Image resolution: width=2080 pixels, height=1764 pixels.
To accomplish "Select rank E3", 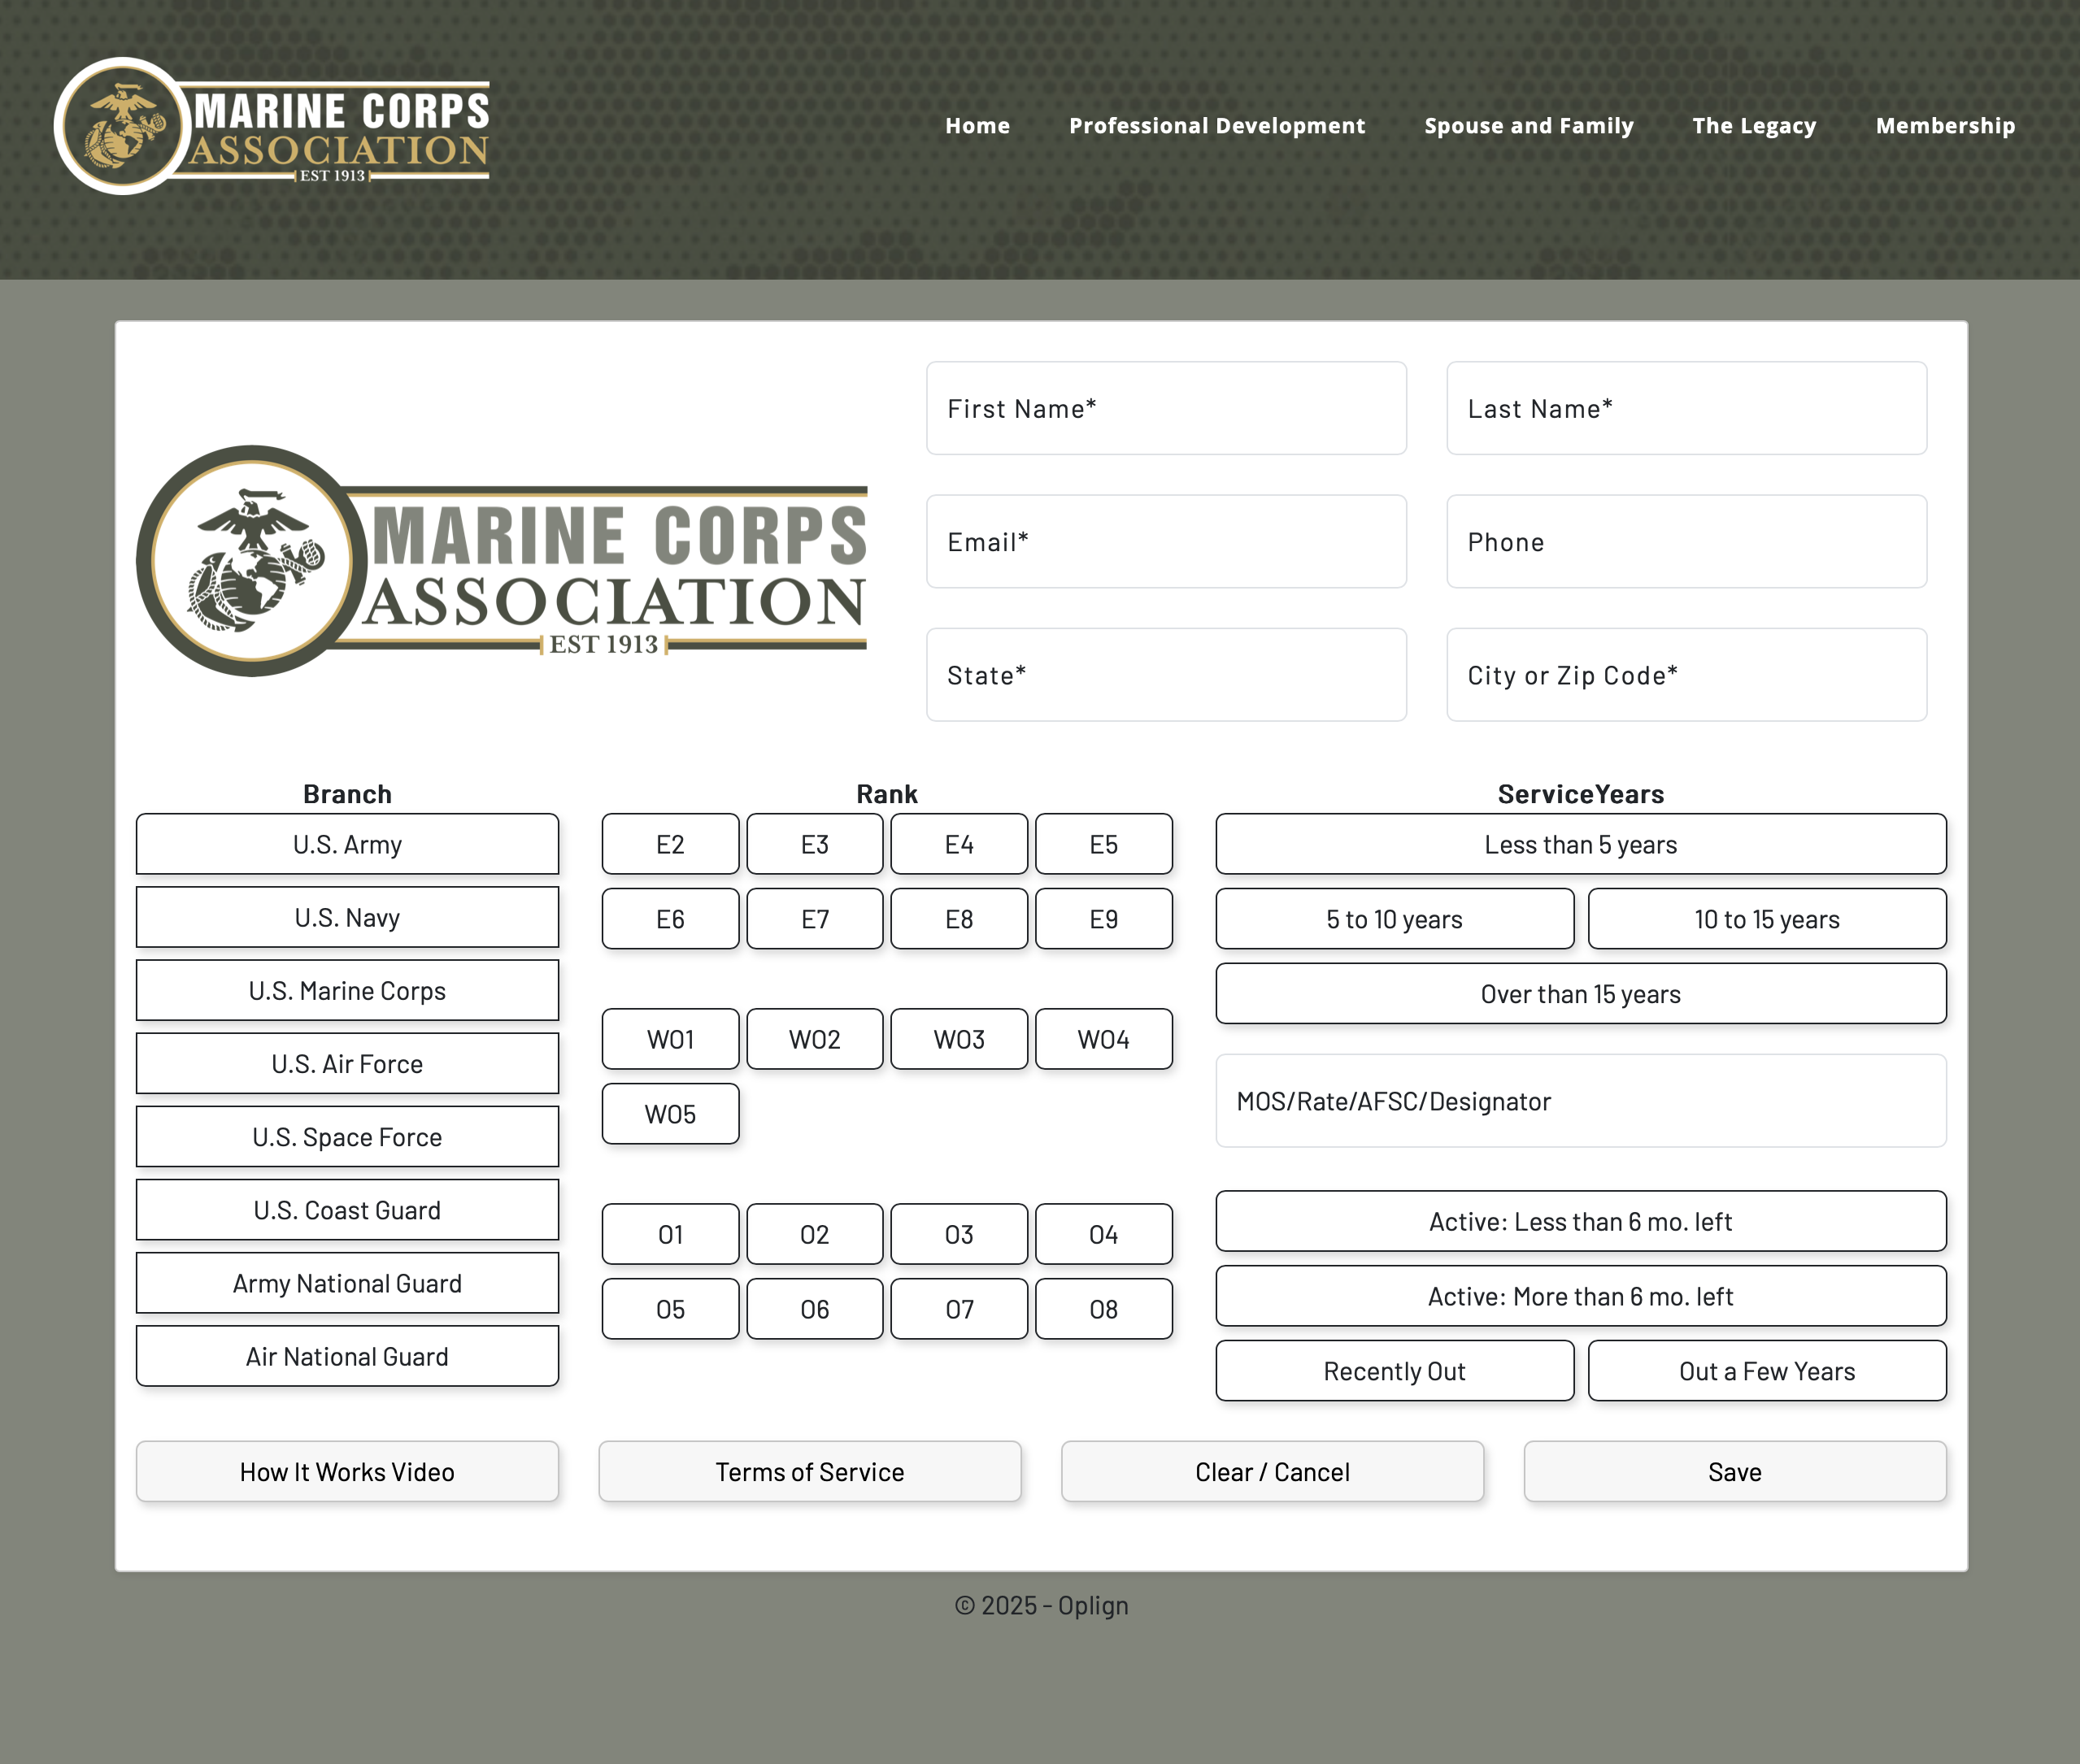I will (x=815, y=844).
